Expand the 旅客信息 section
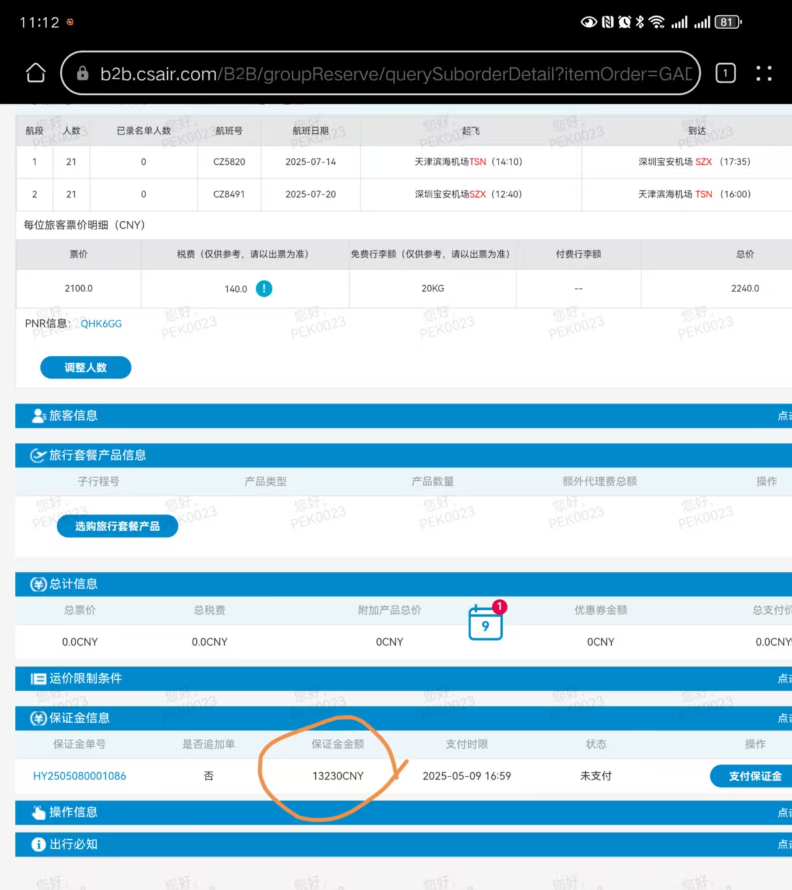Viewport: 792px width, 890px height. click(x=783, y=416)
